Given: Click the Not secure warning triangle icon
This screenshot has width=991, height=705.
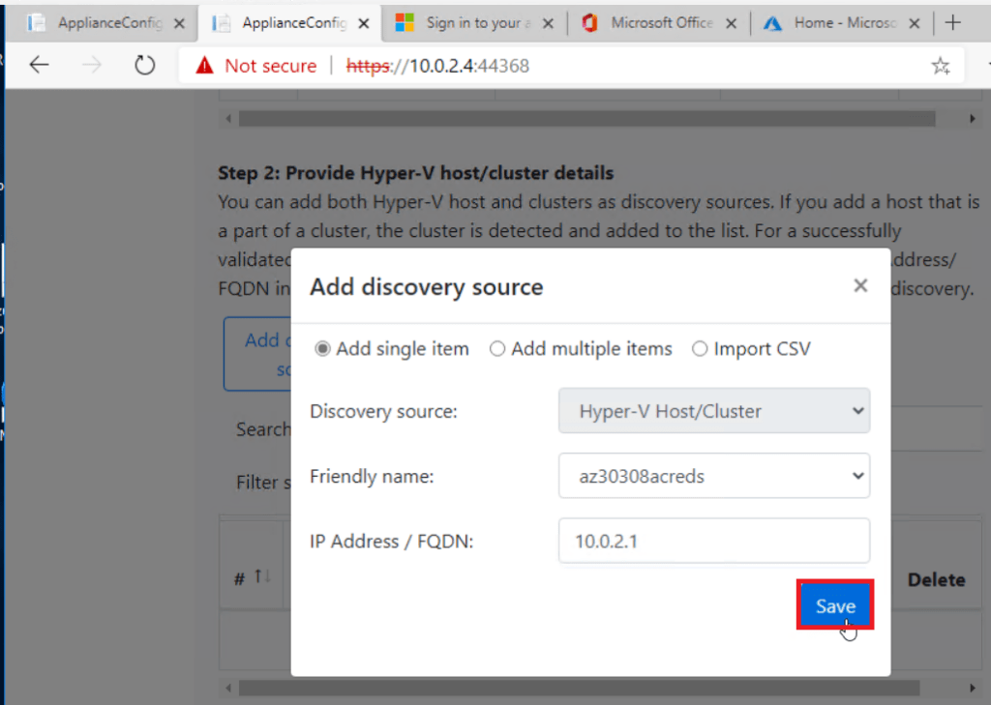Looking at the screenshot, I should (203, 65).
